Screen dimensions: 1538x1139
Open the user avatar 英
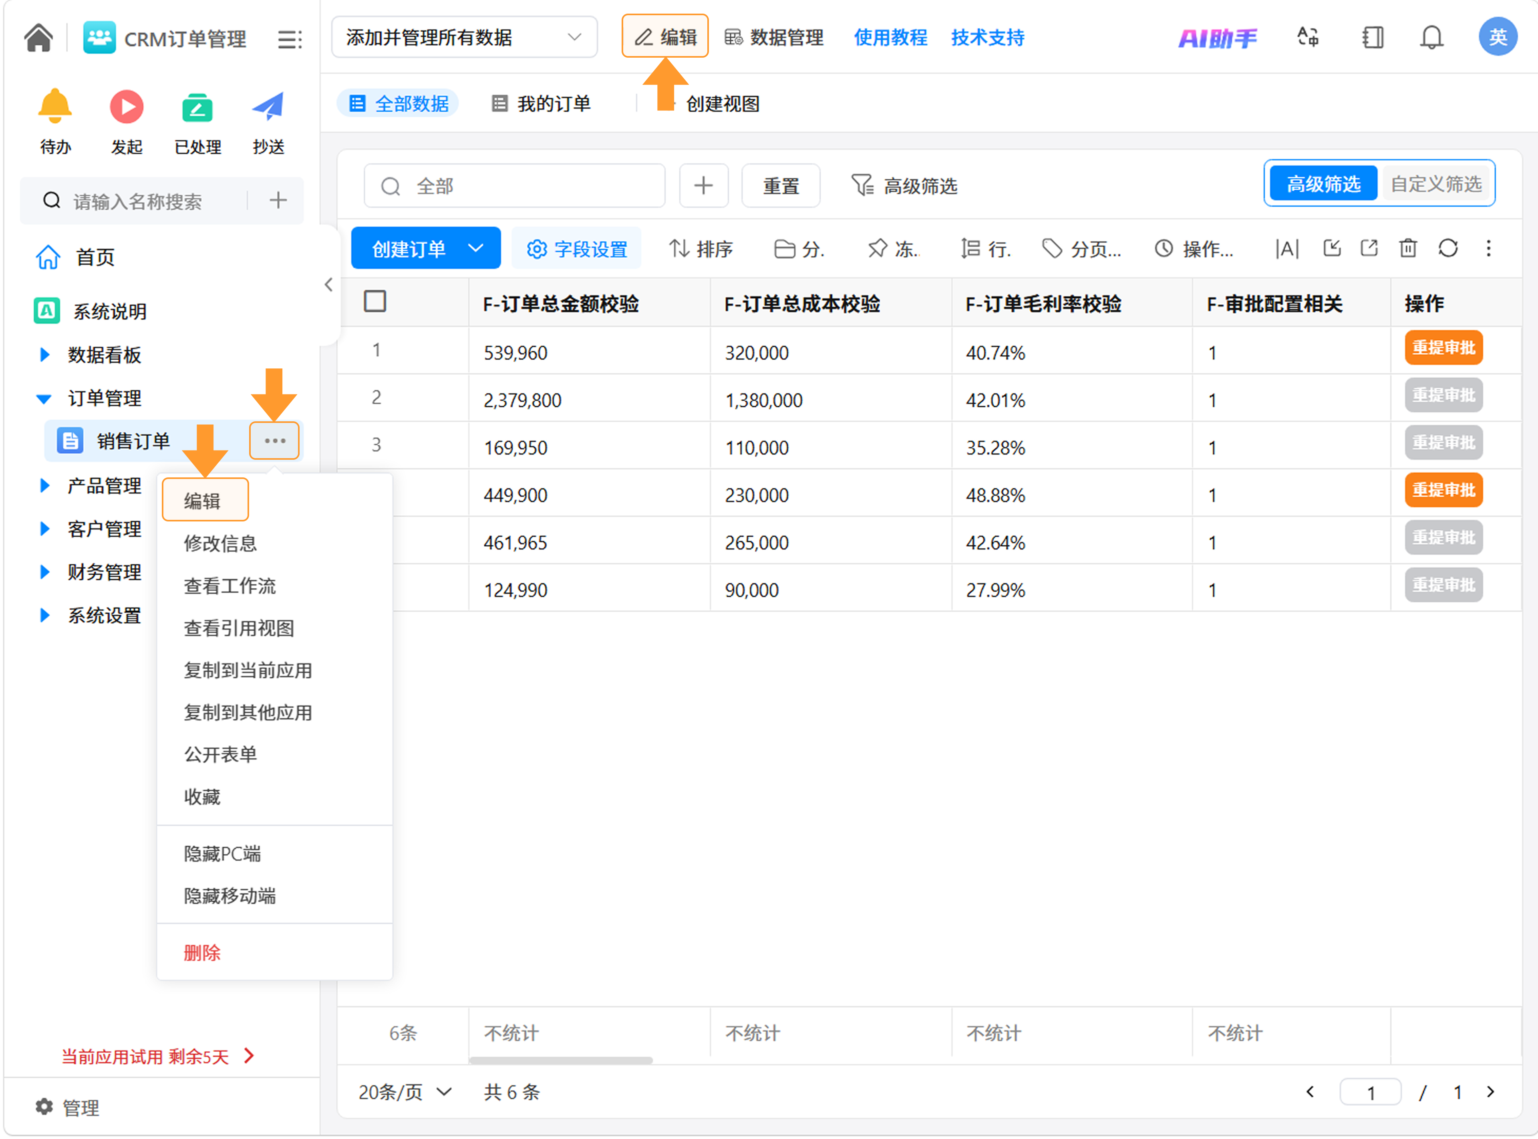point(1497,37)
